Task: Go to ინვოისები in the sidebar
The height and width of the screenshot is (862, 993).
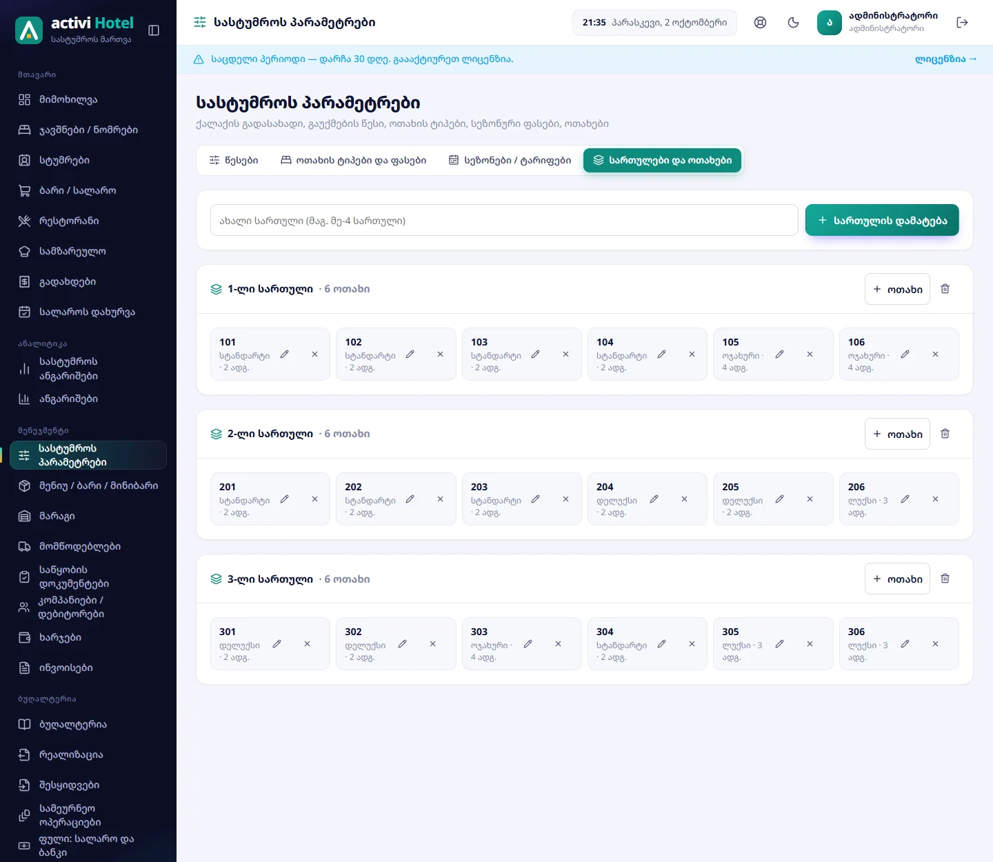Action: point(88,668)
